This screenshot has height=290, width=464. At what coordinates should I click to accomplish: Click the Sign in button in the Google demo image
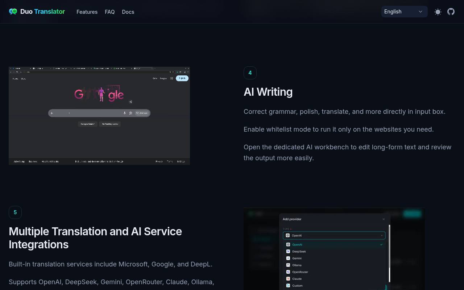[x=182, y=78]
